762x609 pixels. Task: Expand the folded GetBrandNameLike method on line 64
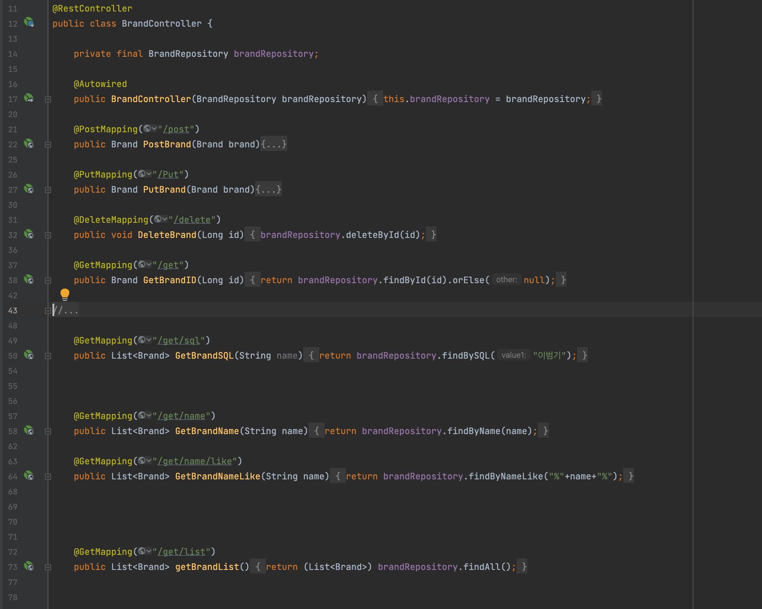48,477
